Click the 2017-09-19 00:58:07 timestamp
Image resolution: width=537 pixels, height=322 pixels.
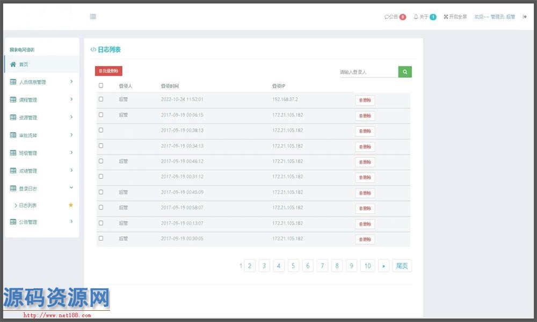tap(182, 207)
